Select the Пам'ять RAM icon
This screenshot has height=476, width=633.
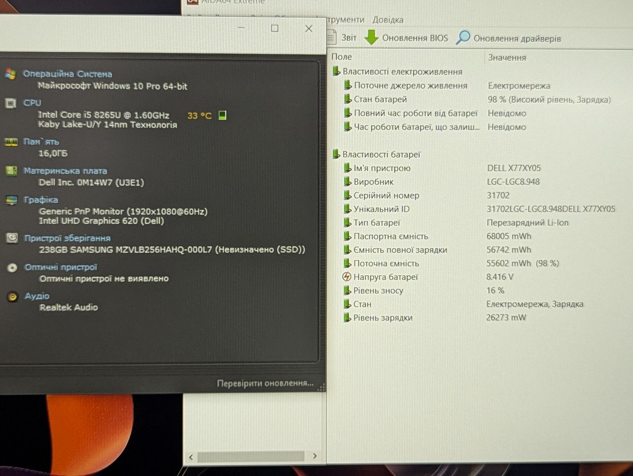pyautogui.click(x=11, y=142)
